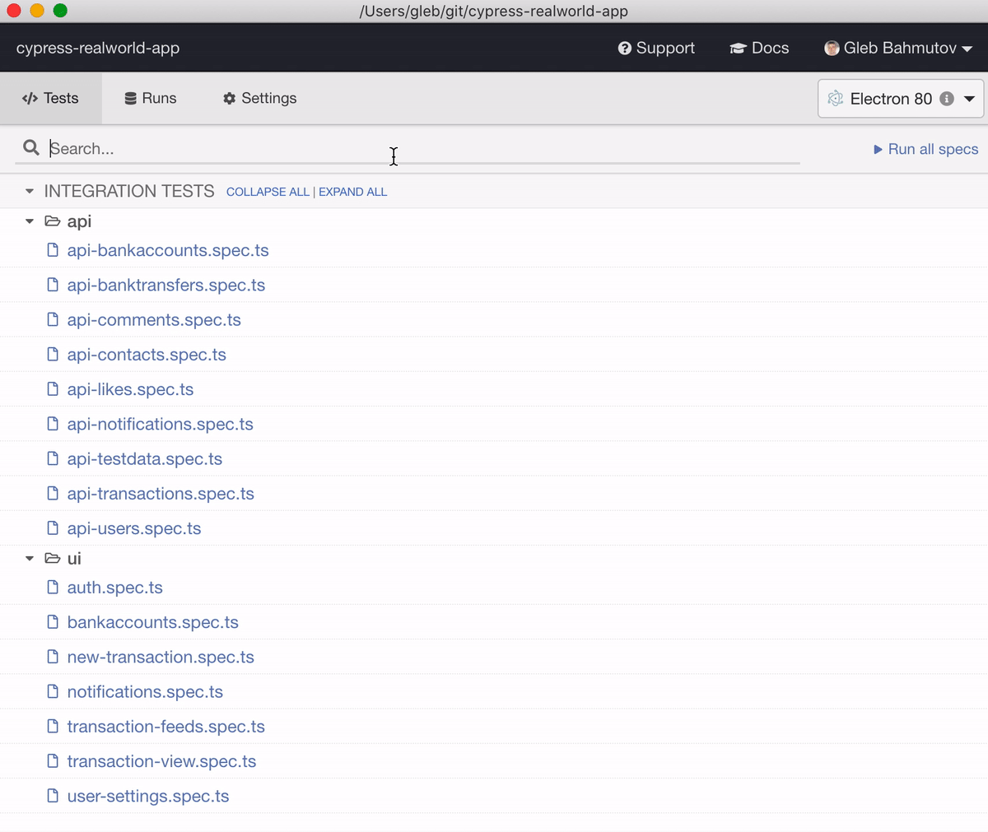Click Run all specs
This screenshot has width=988, height=832.
pos(925,149)
